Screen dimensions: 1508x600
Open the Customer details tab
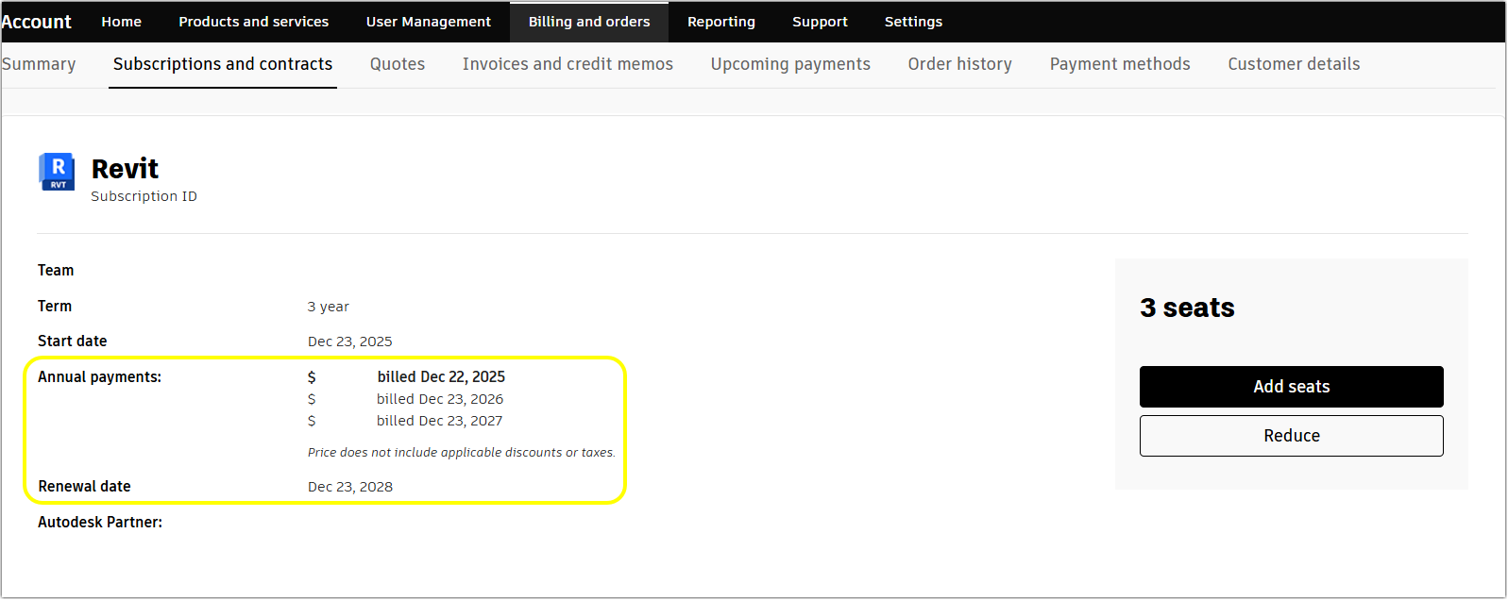[x=1294, y=64]
